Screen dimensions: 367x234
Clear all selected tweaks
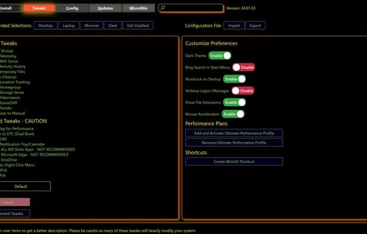tap(113, 26)
